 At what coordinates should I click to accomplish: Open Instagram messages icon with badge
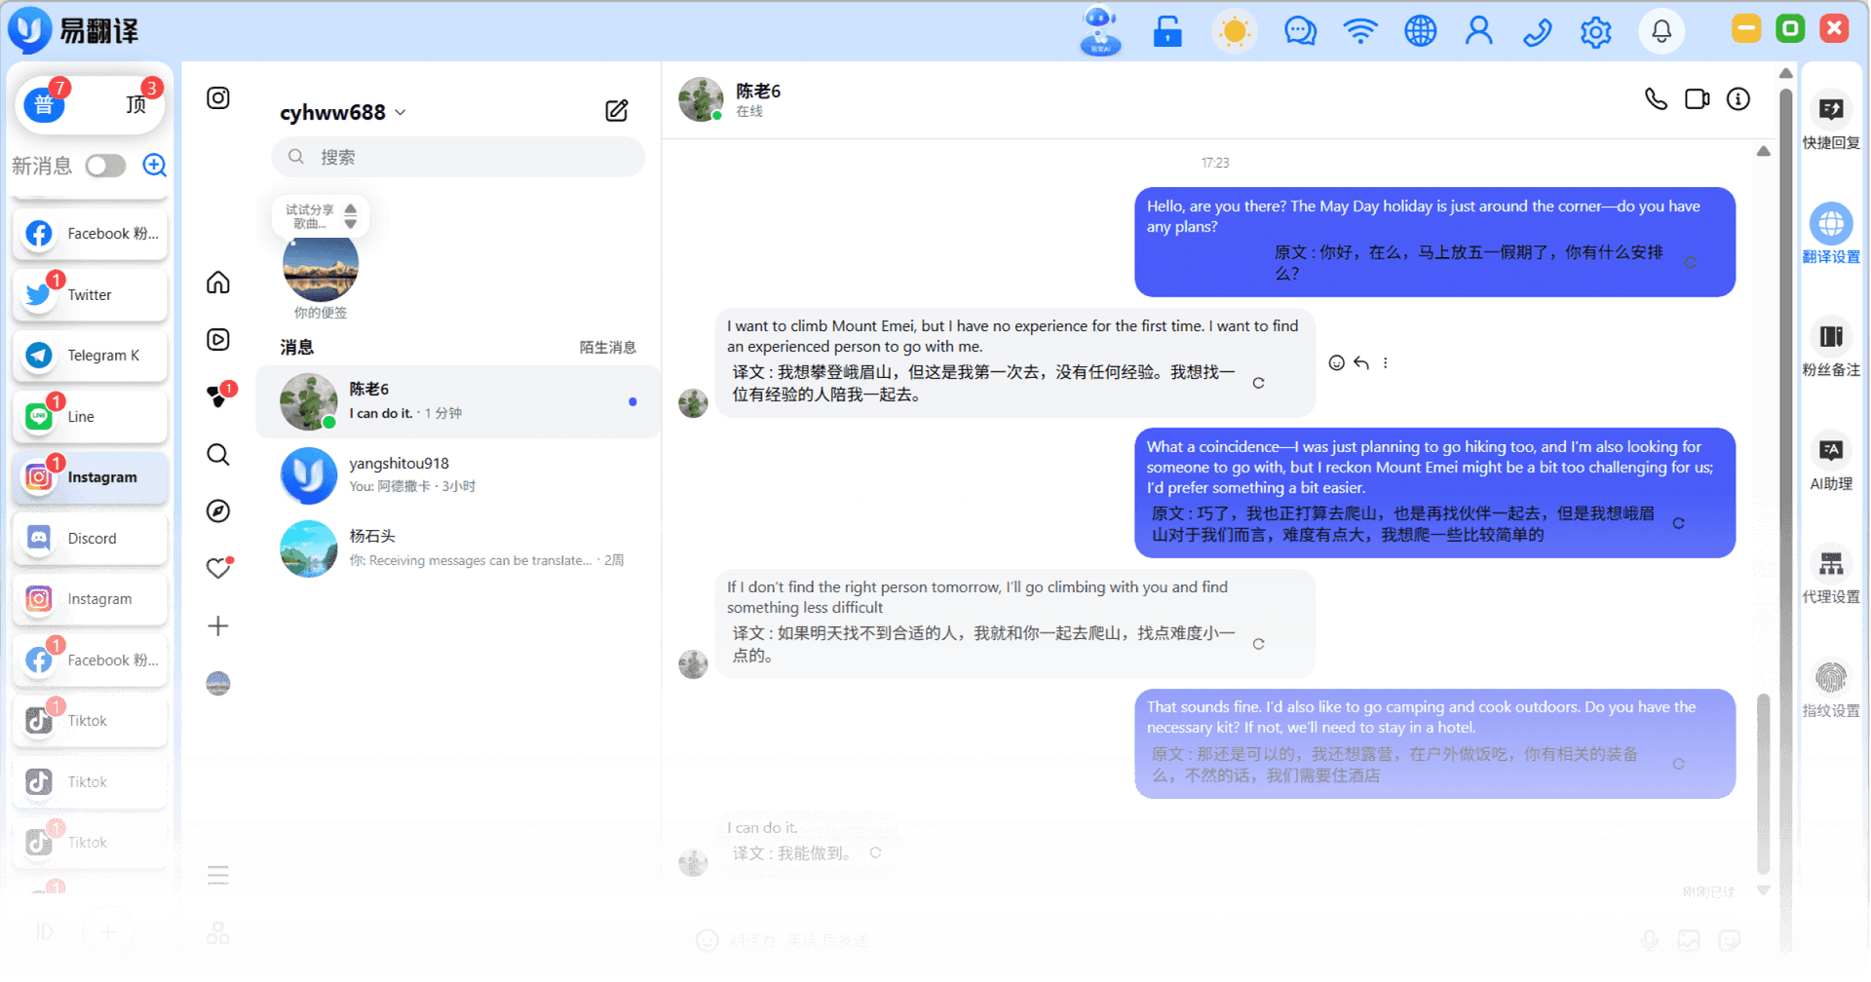218,397
